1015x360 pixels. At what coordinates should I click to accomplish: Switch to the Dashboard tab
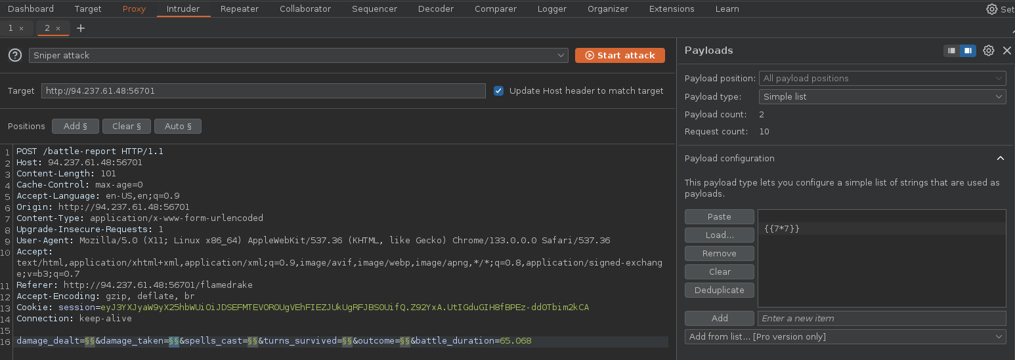click(31, 9)
